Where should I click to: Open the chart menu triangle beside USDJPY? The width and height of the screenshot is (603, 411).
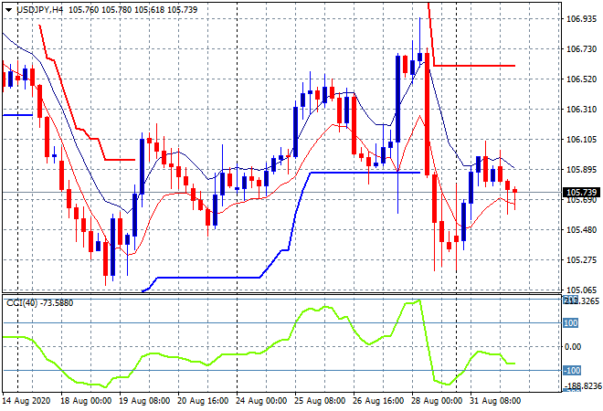[x=8, y=10]
